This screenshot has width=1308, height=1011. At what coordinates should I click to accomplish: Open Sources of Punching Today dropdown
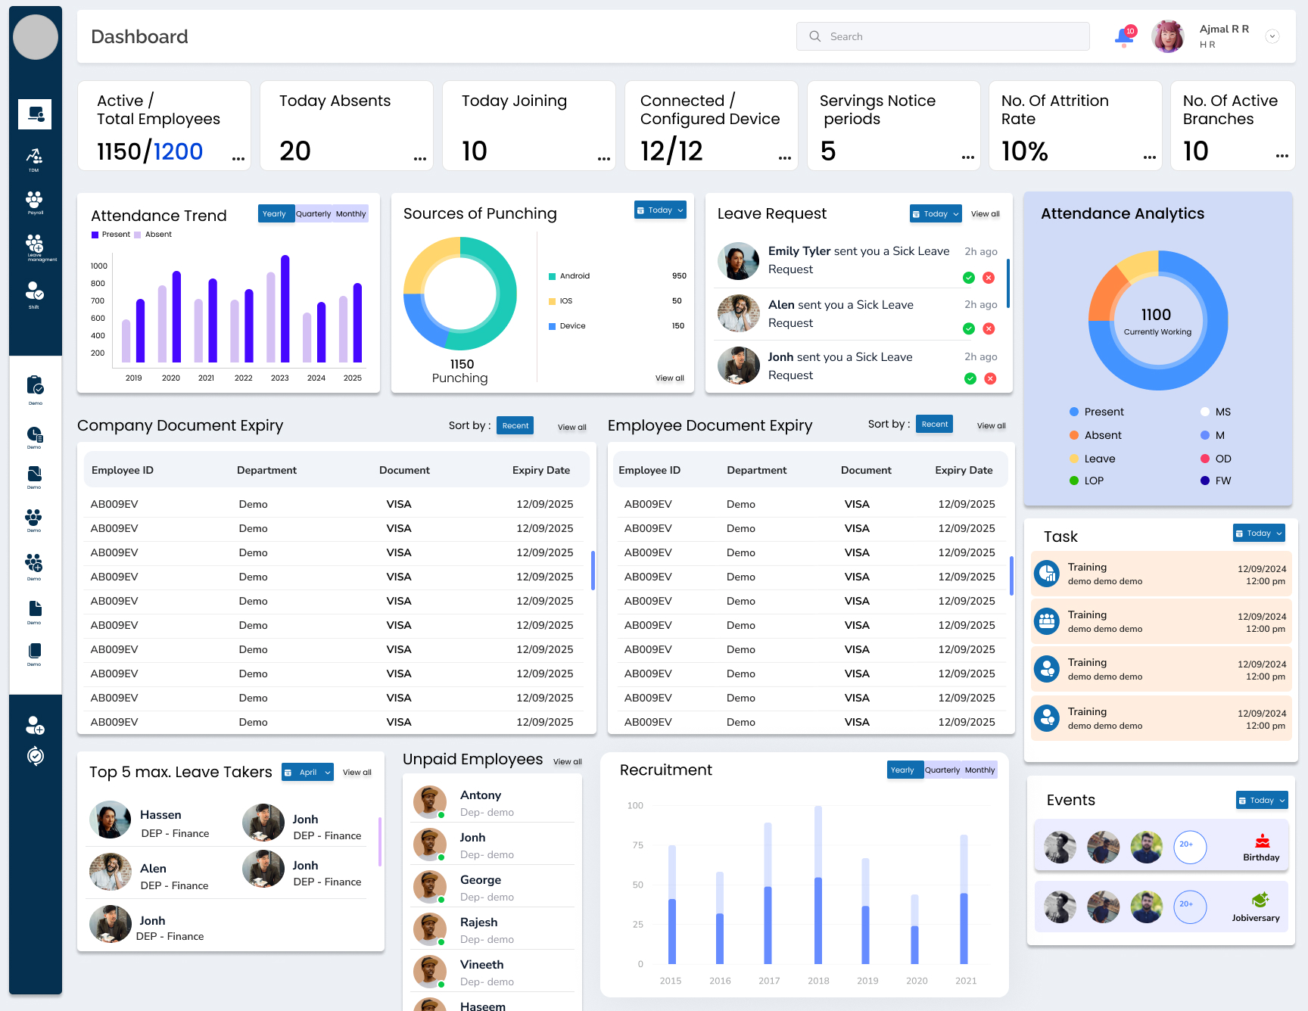tap(660, 210)
